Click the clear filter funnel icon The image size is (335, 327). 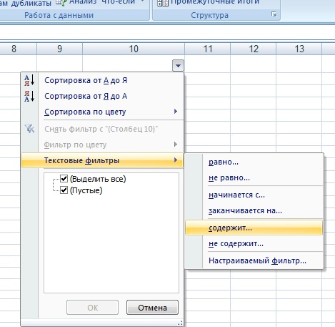(x=29, y=129)
